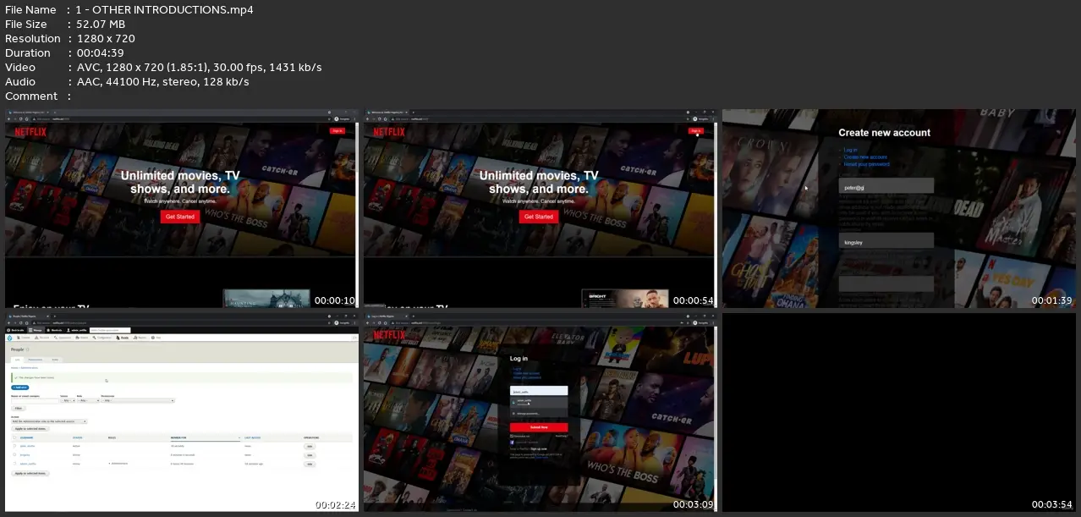The height and width of the screenshot is (517, 1081).
Task: Click Sign in button in 00:00:10 thumbnail
Action: pos(337,130)
